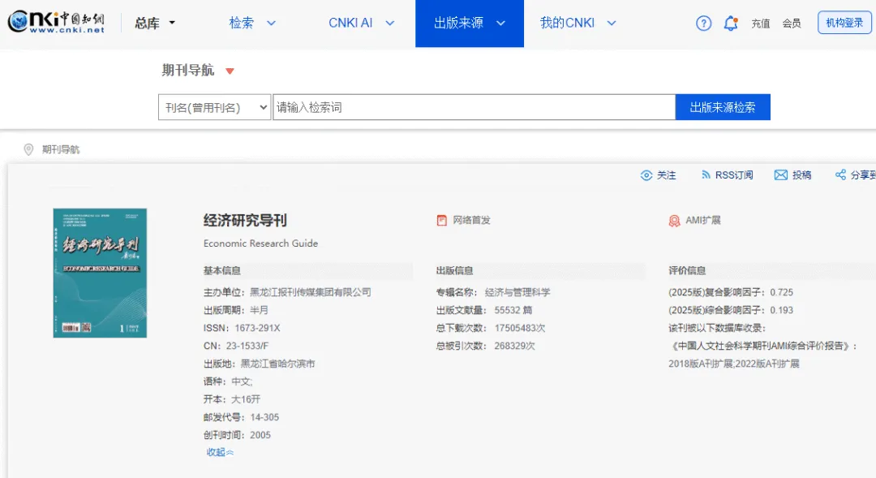Image resolution: width=876 pixels, height=478 pixels.
Task: Open the notification bell icon
Action: click(731, 23)
